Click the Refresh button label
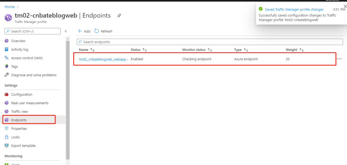 point(107,31)
